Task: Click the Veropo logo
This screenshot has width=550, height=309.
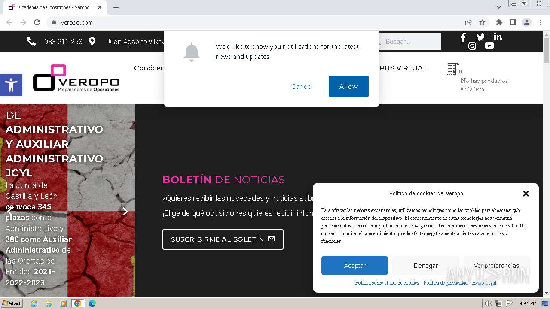Action: 76,78
